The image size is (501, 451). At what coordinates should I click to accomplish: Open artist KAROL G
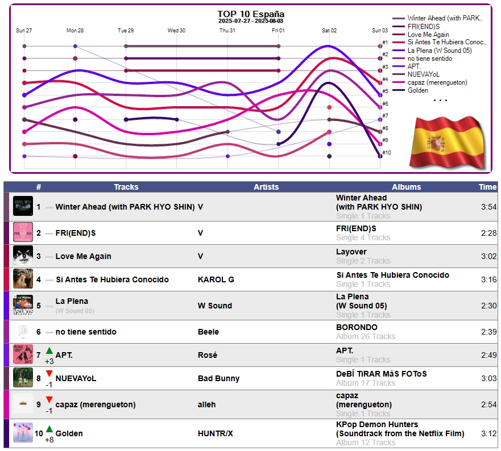(216, 279)
